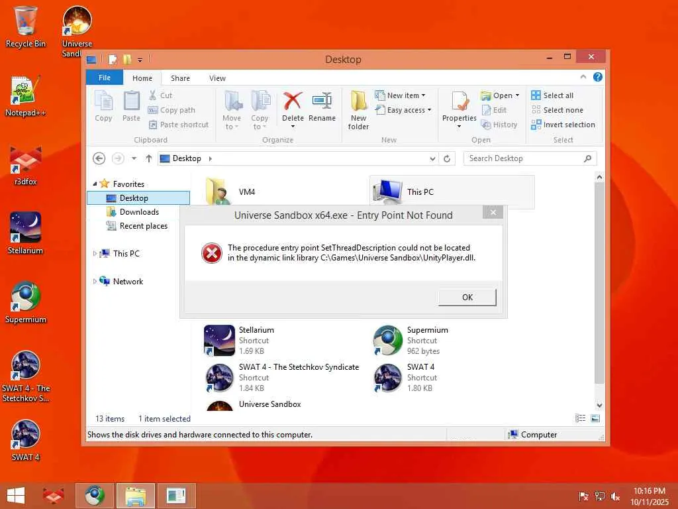Viewport: 678px width, 509px height.
Task: Create a New folder from ribbon
Action: 358,110
